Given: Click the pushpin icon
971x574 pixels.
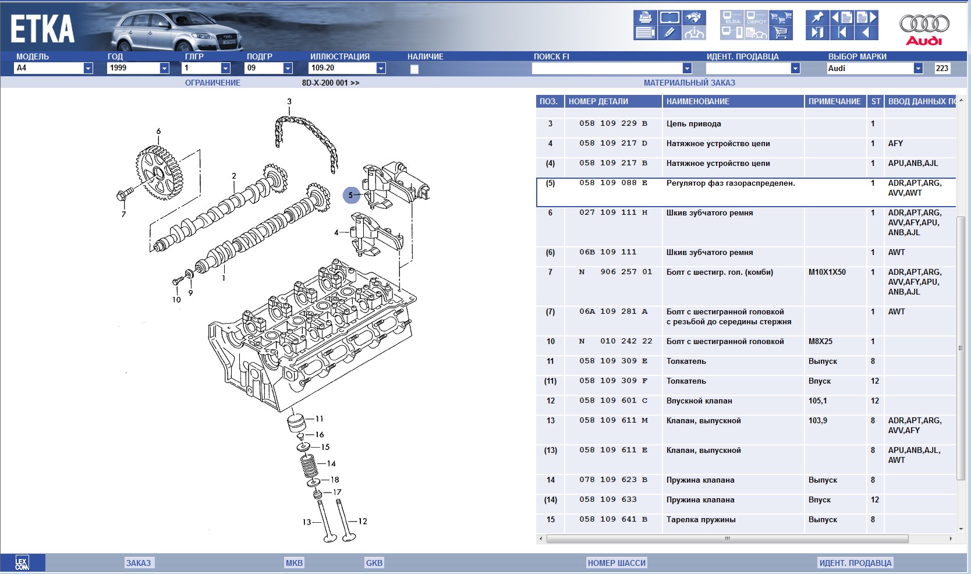Looking at the screenshot, I should coord(817,17).
